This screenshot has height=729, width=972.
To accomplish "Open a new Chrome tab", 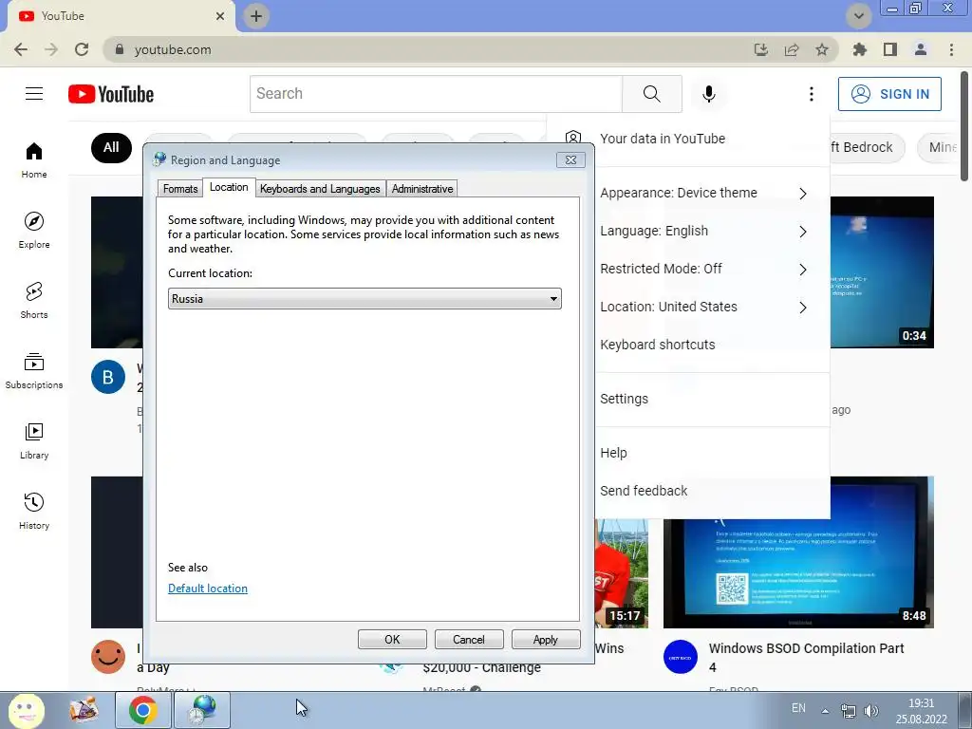I will [256, 15].
